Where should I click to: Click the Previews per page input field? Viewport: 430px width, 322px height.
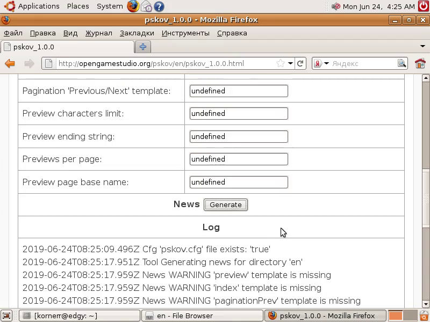coord(239,159)
